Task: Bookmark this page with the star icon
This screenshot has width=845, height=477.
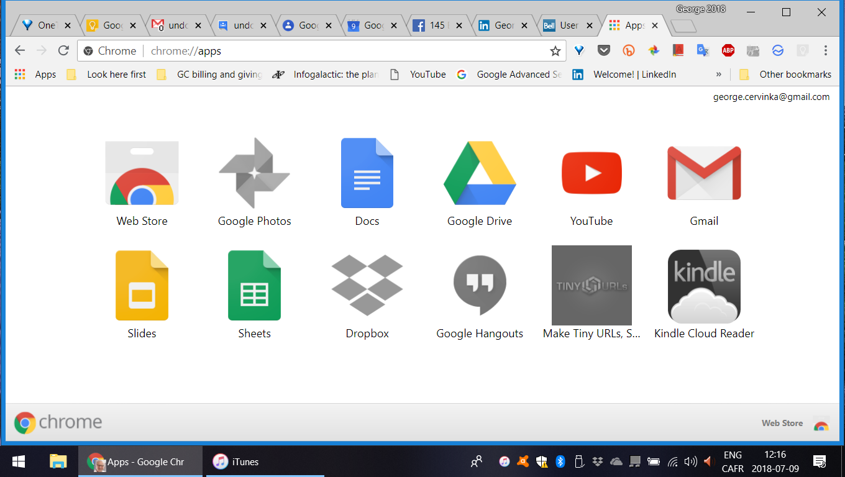Action: click(555, 51)
